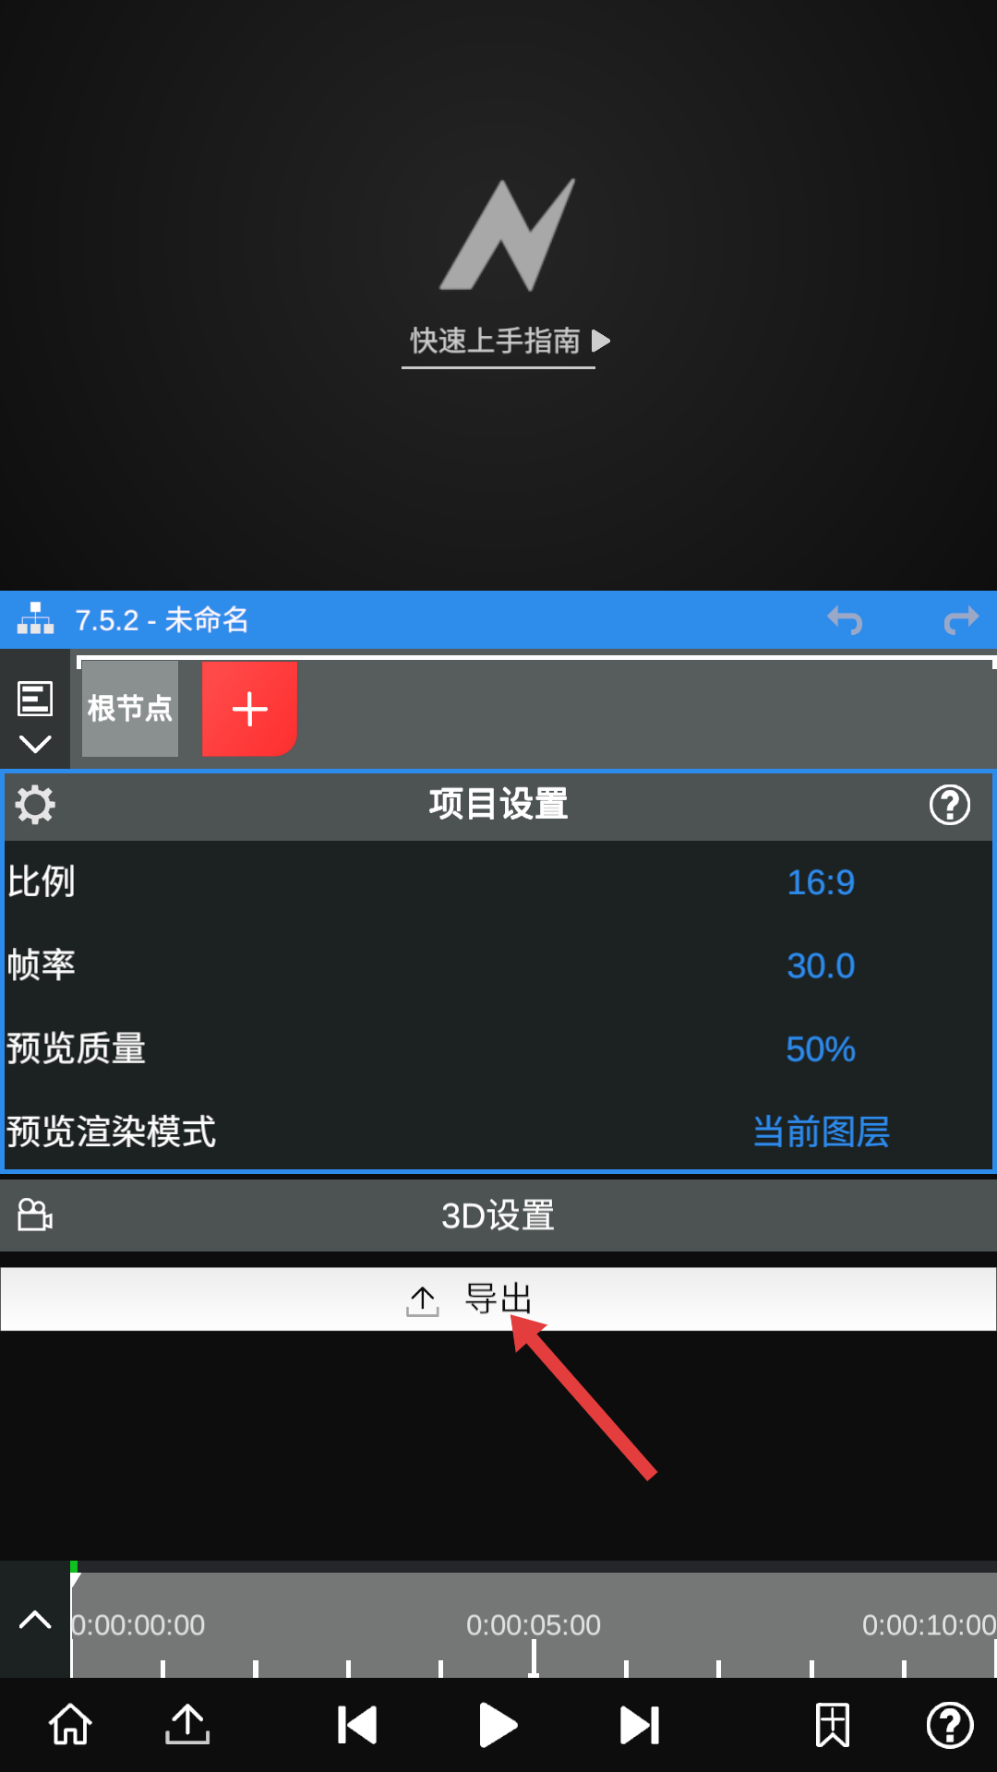Switch 预览渲染模式 from 当前图层
This screenshot has width=997, height=1772.
click(x=821, y=1131)
